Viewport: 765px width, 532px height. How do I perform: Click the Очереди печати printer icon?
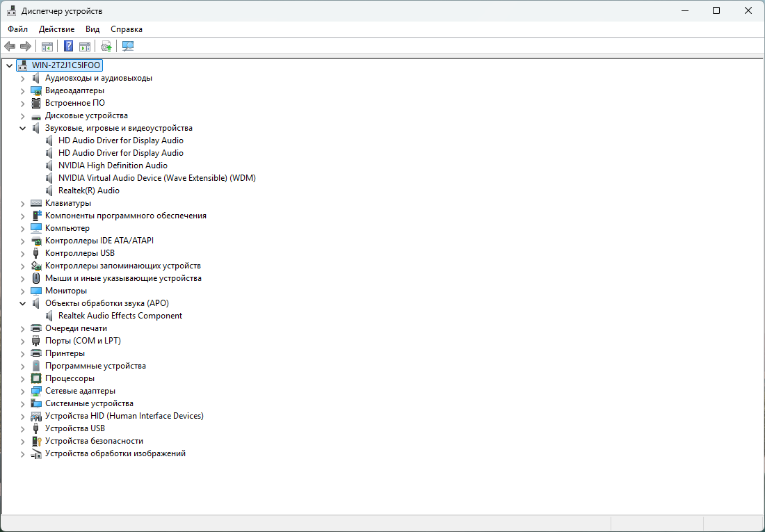[x=36, y=328]
